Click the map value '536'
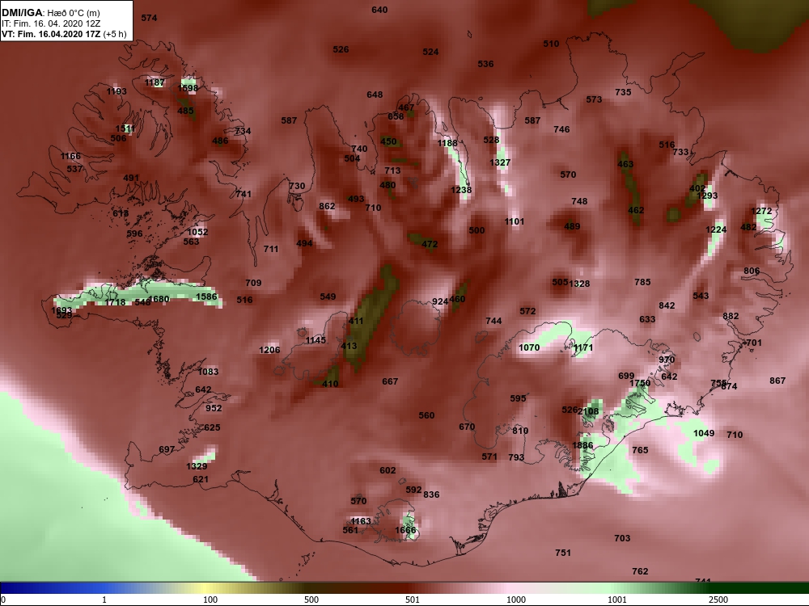This screenshot has height=606, width=809. coord(485,64)
